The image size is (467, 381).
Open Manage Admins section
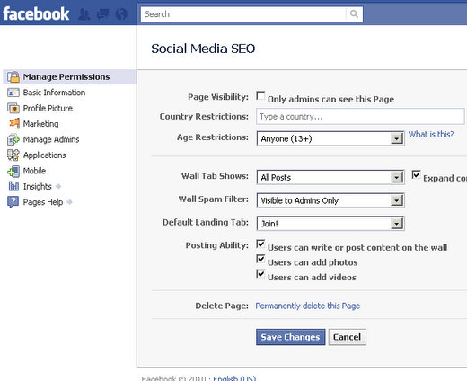(x=51, y=139)
